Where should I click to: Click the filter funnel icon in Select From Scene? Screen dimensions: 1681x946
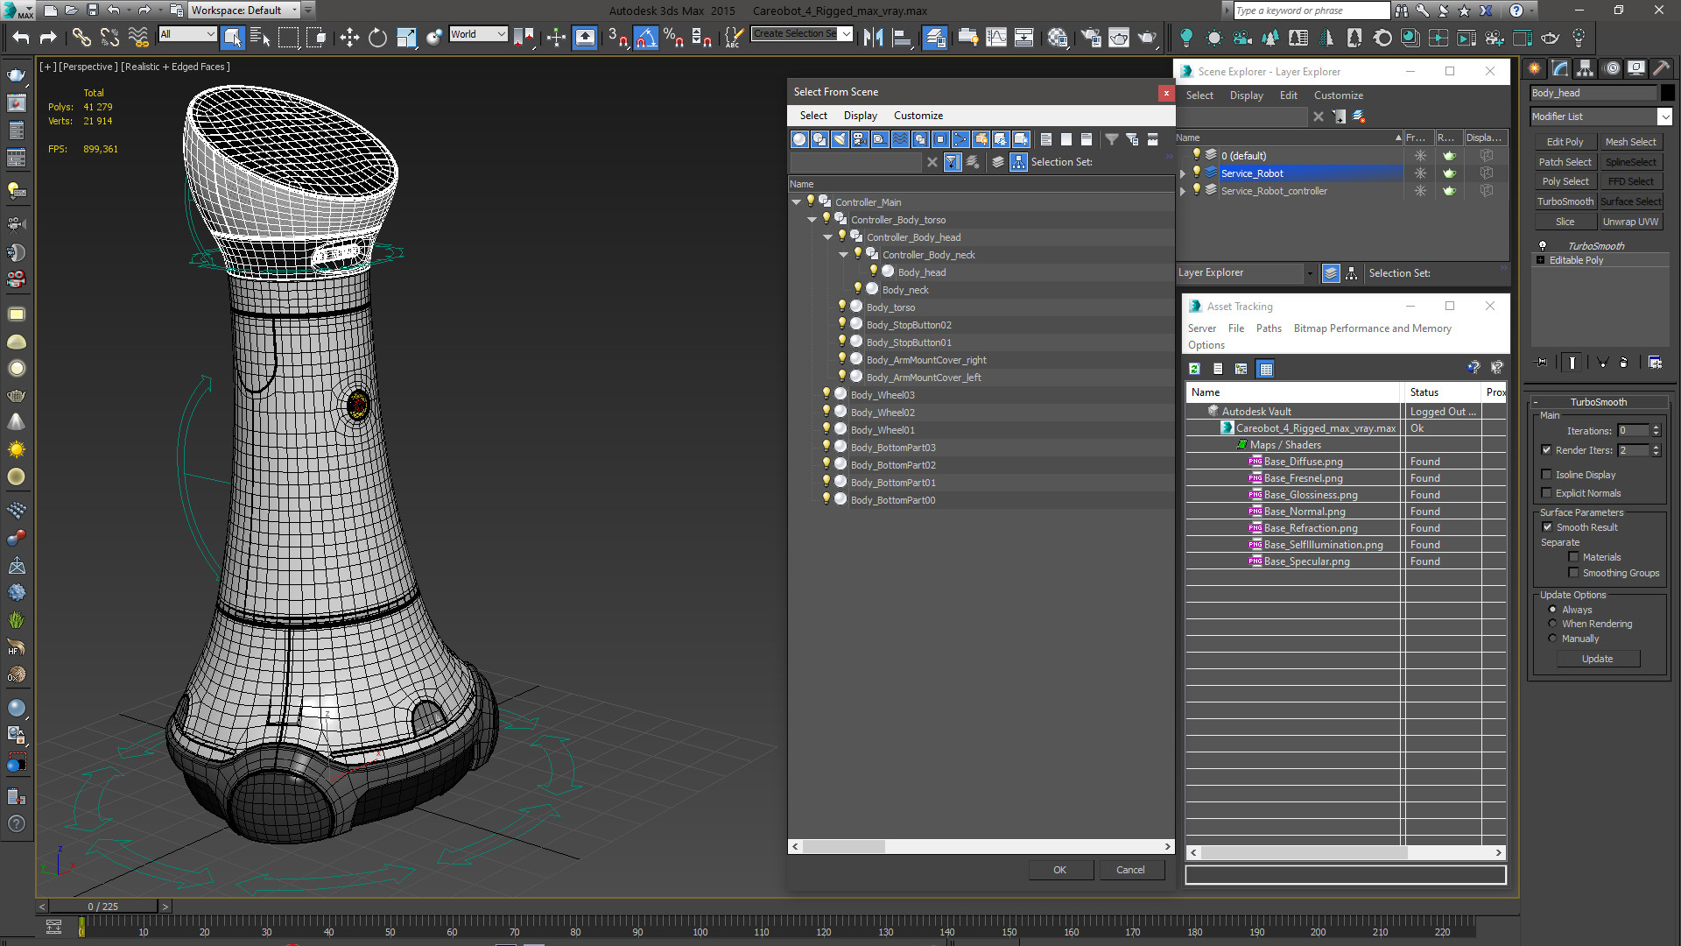coord(1111,139)
